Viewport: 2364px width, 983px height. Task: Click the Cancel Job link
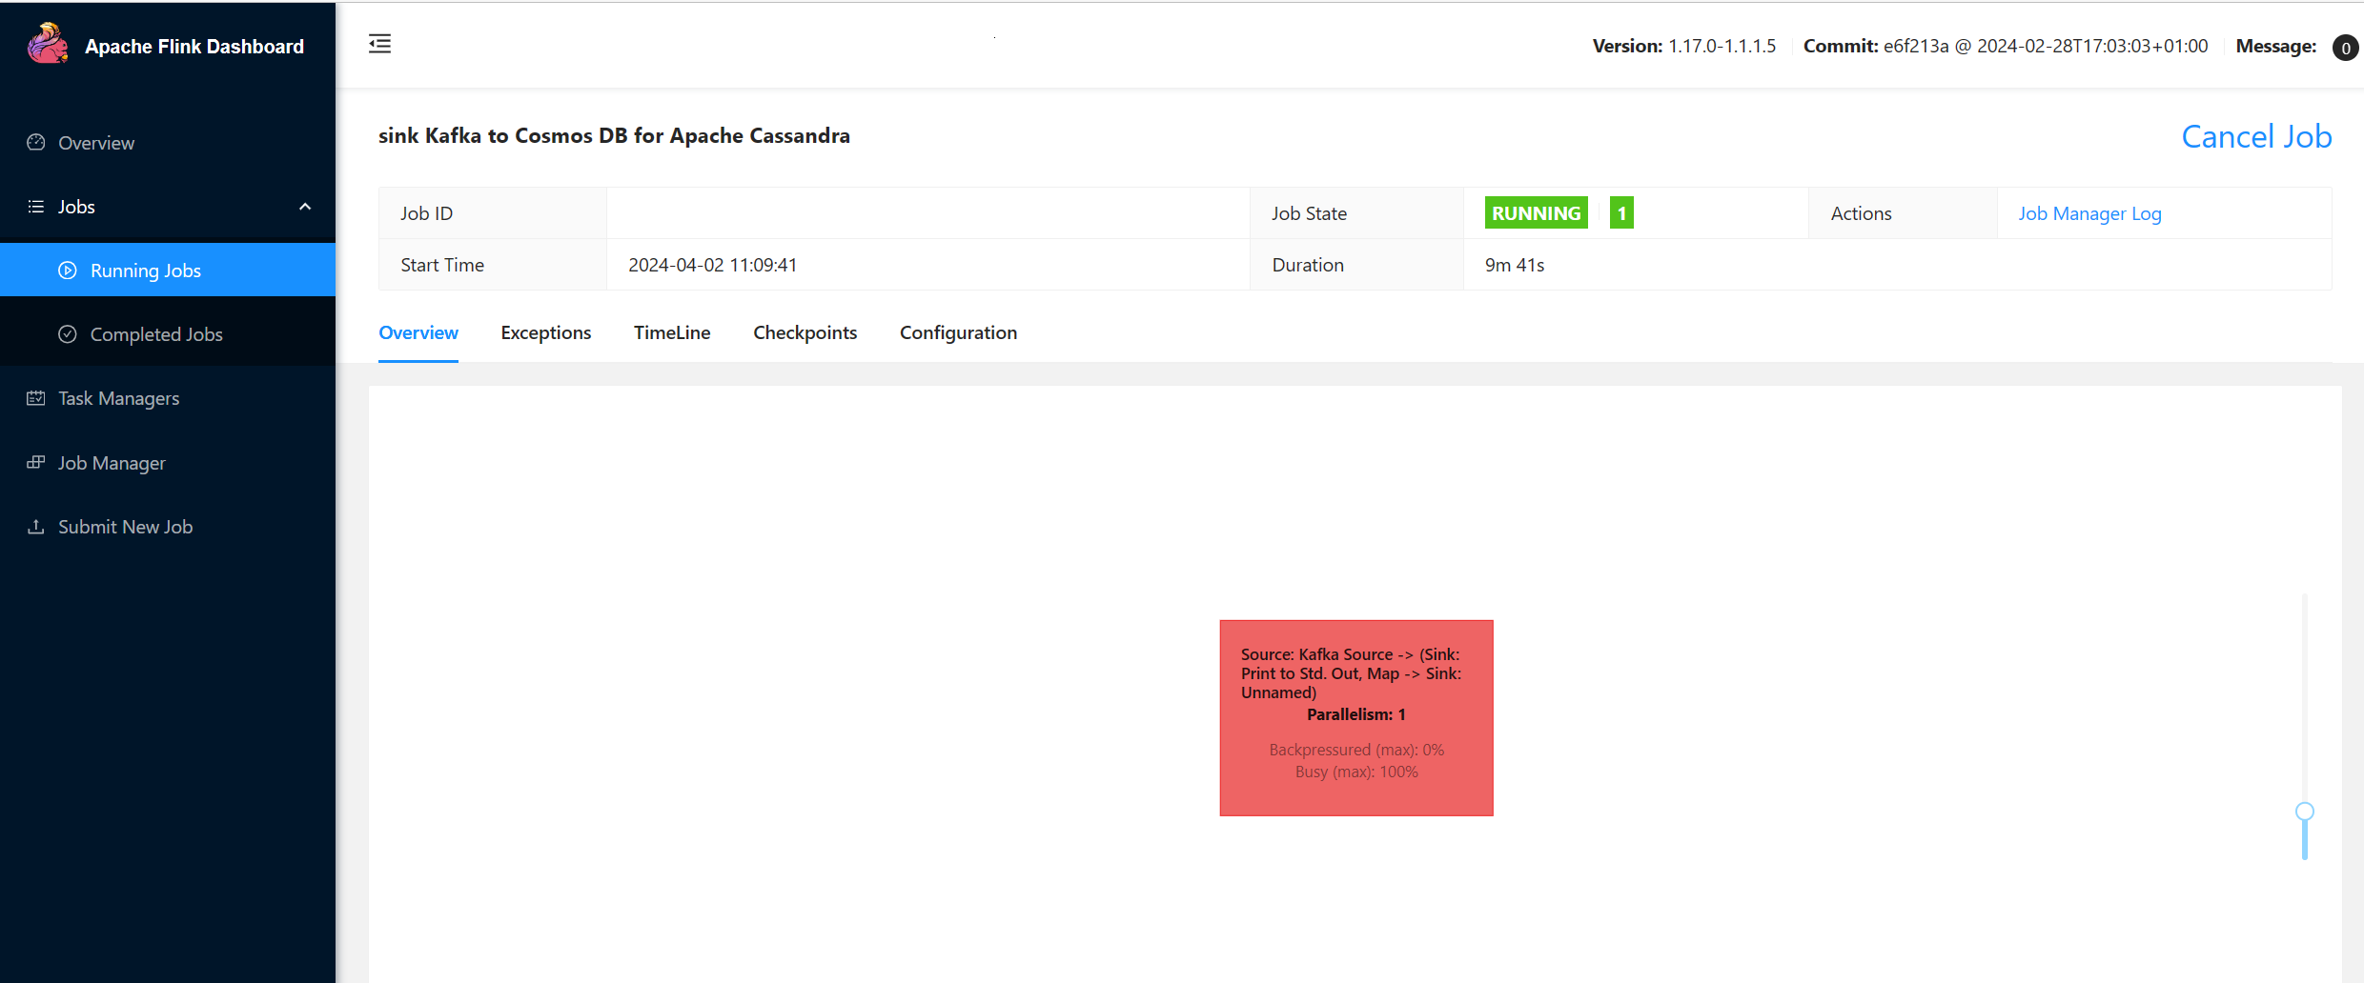point(2256,136)
